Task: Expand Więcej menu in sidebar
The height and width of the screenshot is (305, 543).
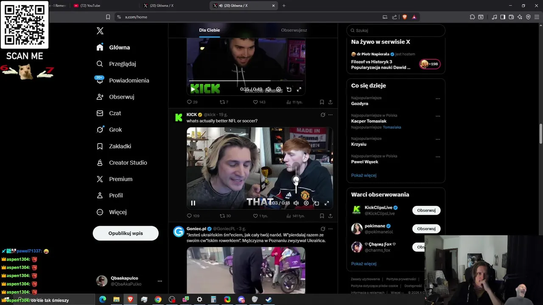Action: (111, 212)
